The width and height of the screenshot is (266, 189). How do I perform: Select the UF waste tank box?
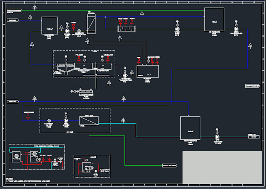[147, 72]
